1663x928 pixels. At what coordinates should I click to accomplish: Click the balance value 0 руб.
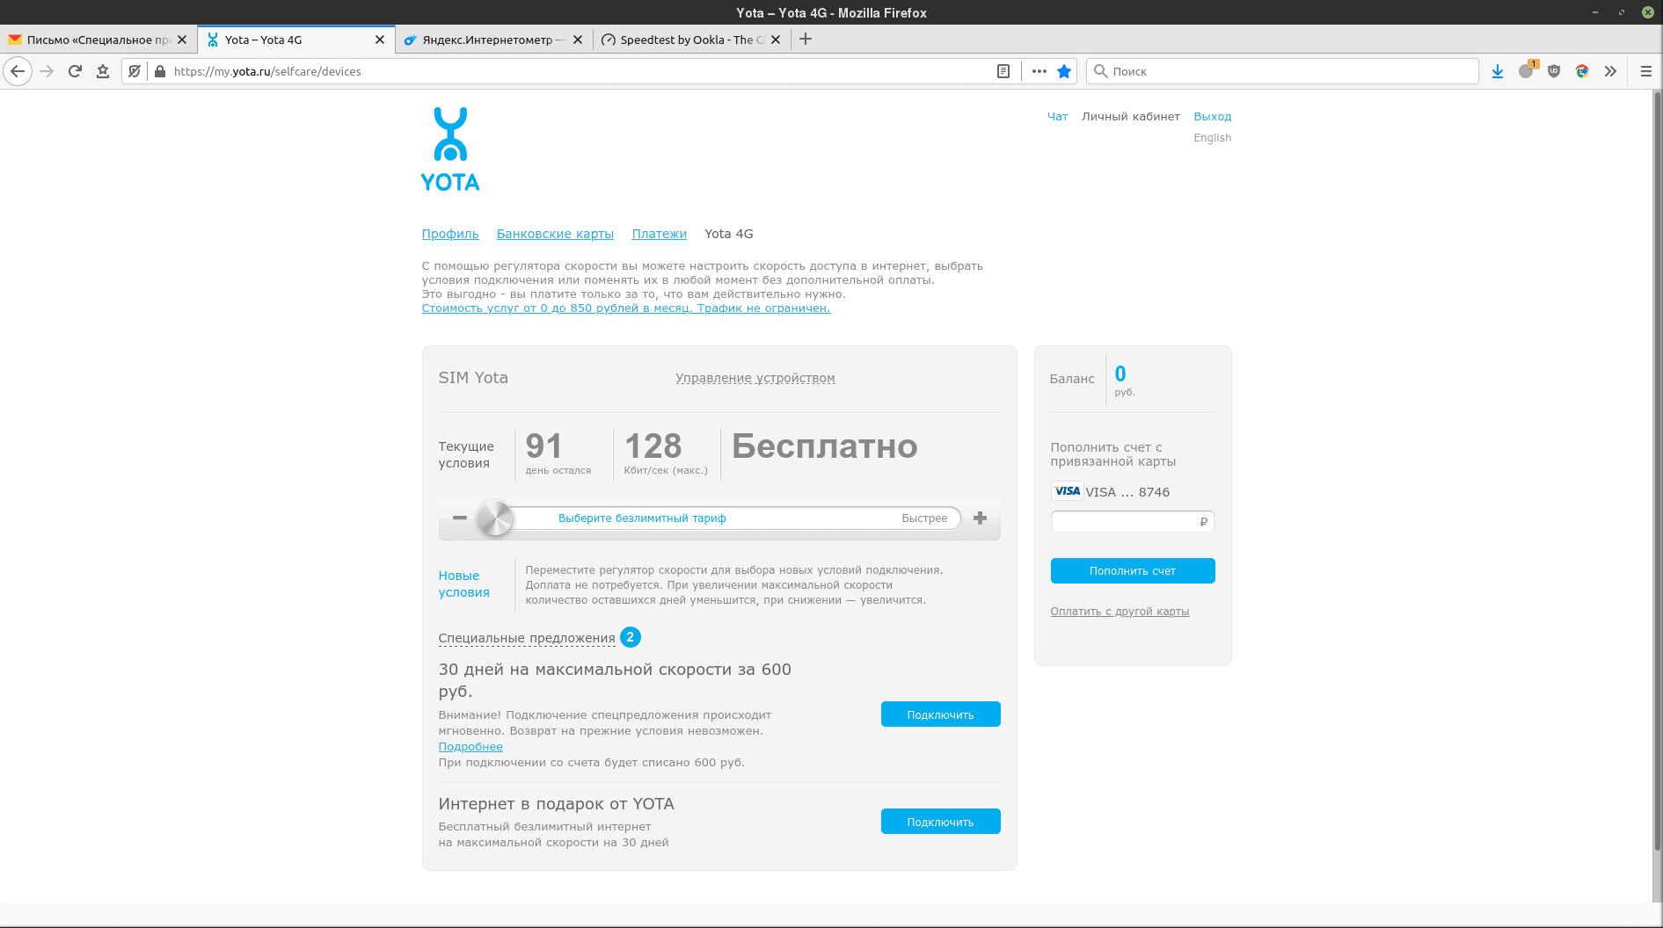pos(1125,380)
